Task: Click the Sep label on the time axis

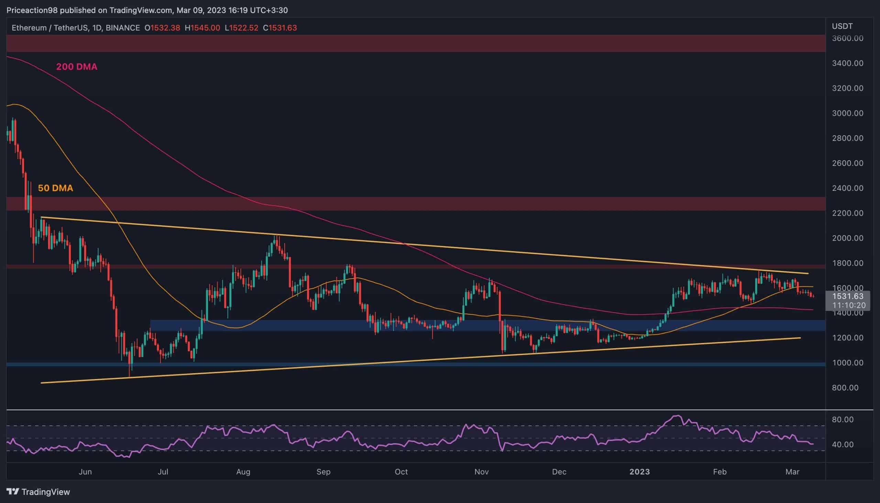Action: coord(324,471)
